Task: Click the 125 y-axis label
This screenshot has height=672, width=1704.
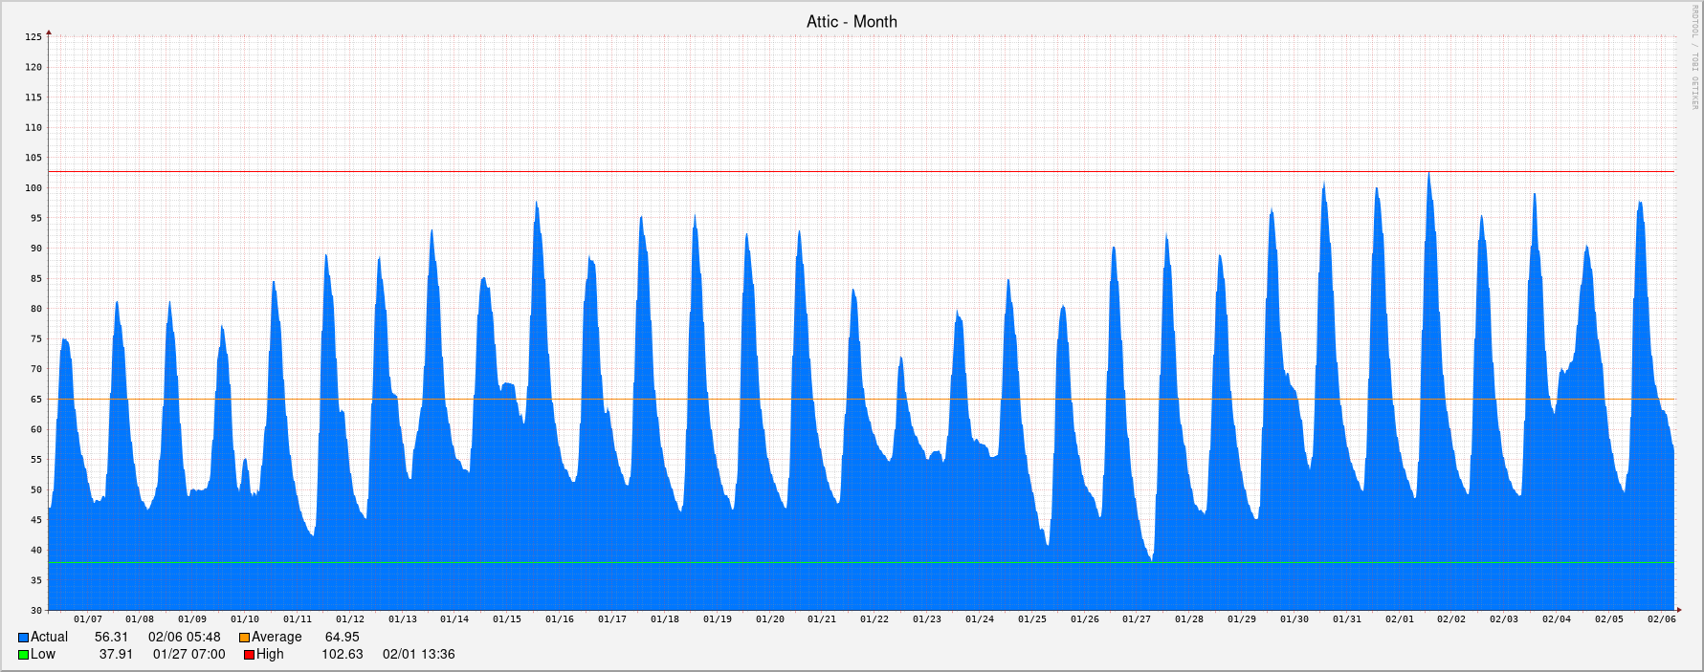Action: [x=33, y=37]
